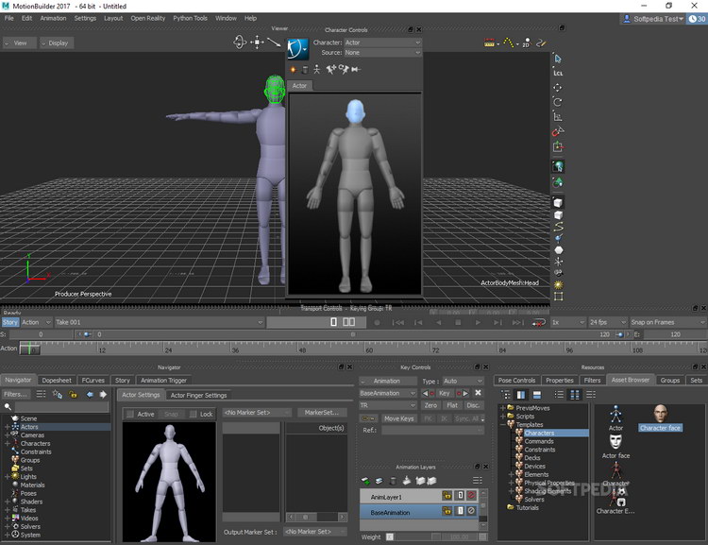Click the Navigator search magnifier icon
This screenshot has width=708, height=545.
point(8,407)
